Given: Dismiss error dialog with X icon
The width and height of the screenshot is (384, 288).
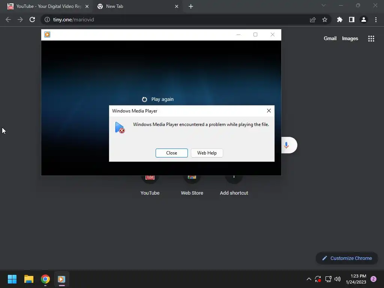Looking at the screenshot, I should pos(268,111).
